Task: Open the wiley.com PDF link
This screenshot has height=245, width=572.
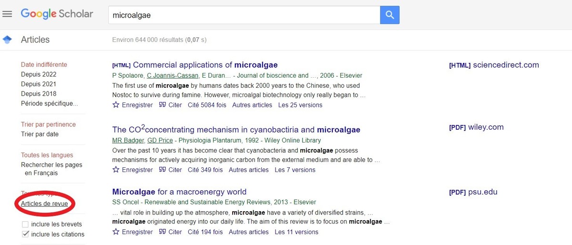Action: (485, 127)
